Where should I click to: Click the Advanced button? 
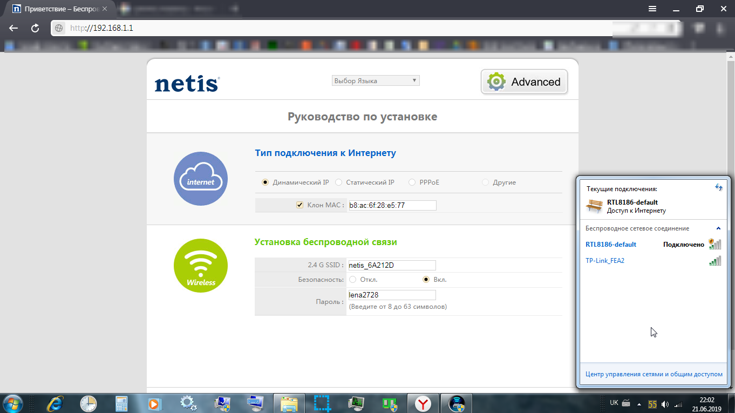pyautogui.click(x=524, y=82)
